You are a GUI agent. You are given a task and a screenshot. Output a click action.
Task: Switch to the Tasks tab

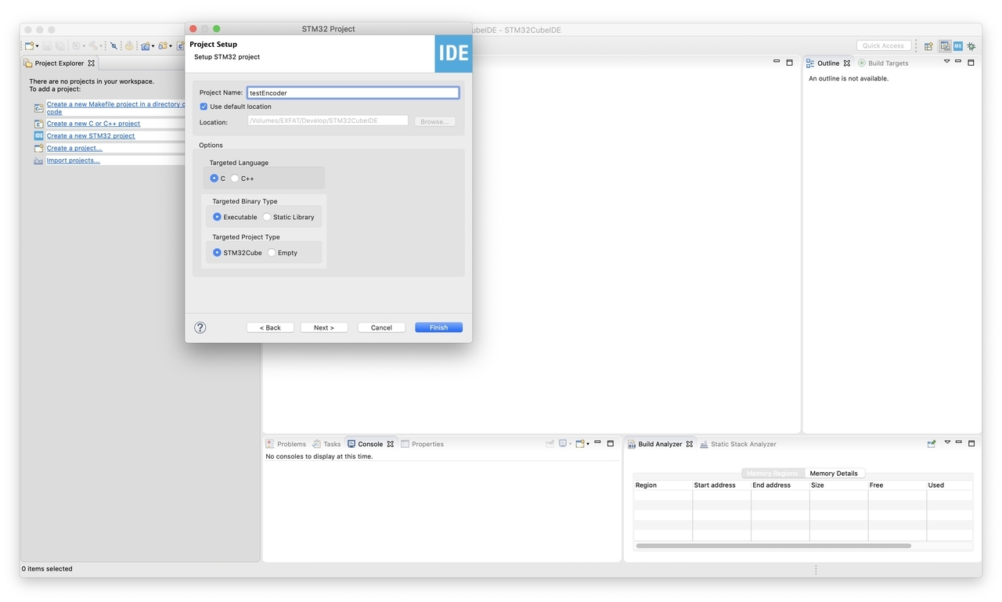pyautogui.click(x=327, y=444)
